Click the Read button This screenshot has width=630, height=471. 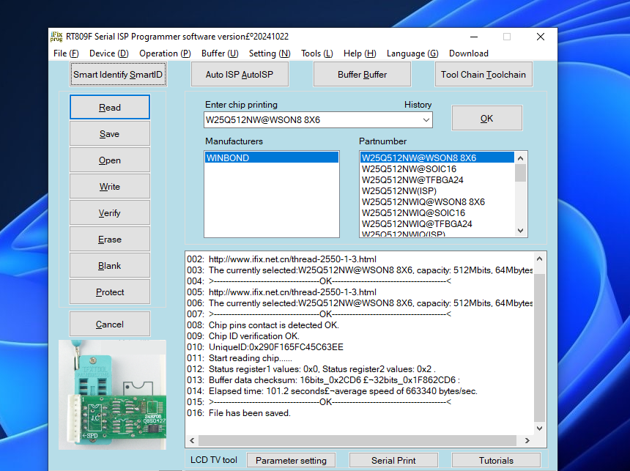[110, 107]
